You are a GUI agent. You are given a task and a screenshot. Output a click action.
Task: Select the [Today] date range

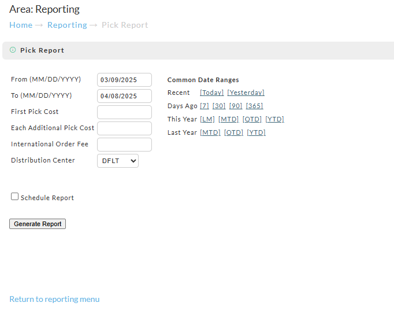point(211,93)
